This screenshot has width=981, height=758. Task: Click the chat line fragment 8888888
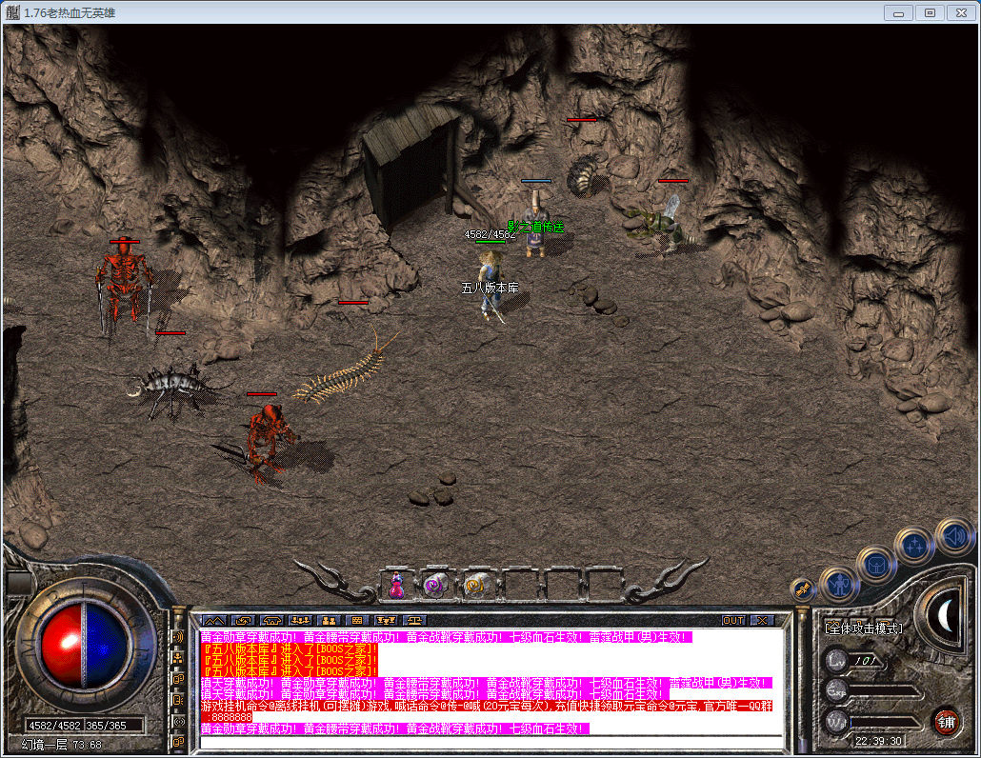[x=231, y=717]
